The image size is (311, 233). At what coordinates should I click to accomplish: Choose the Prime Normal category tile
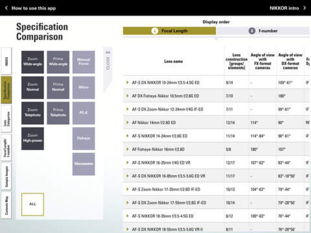point(58,88)
